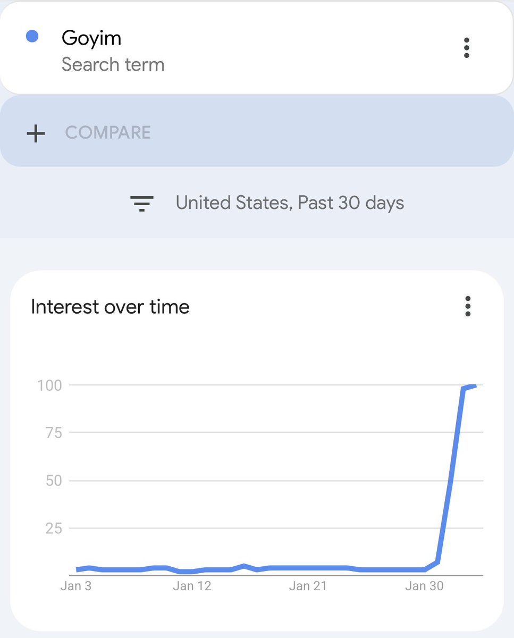Screen dimensions: 514x638
Task: Click the Search term subtitle label
Action: pos(113,65)
